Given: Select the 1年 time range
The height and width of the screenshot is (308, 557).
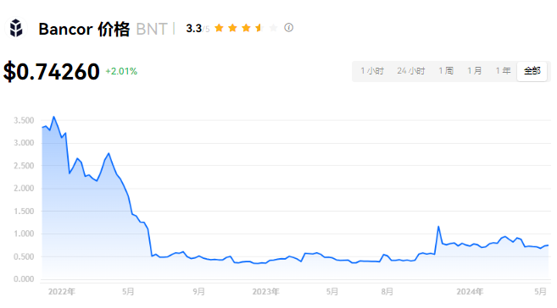Looking at the screenshot, I should click(503, 71).
